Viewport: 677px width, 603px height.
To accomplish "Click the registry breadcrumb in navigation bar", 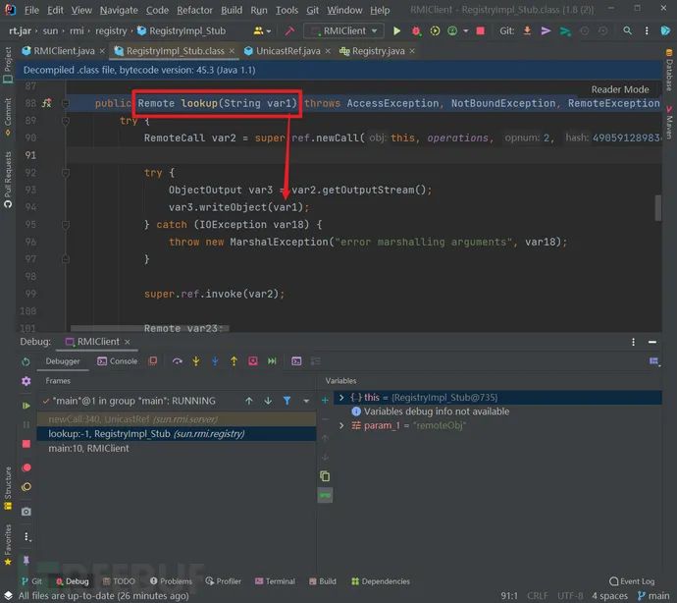I will [111, 30].
